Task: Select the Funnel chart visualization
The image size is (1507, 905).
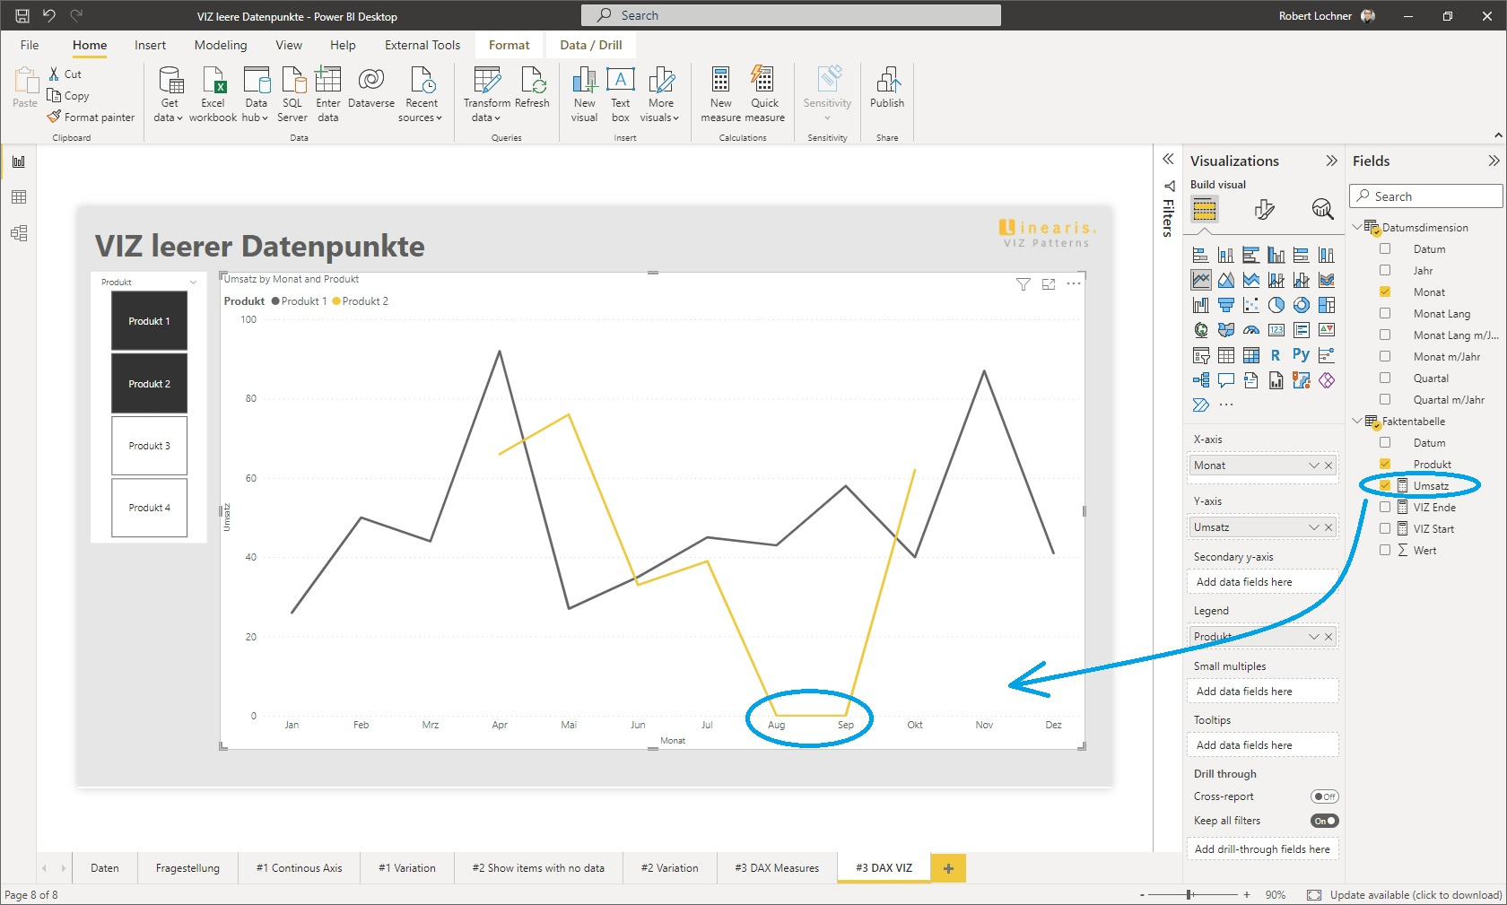Action: [x=1226, y=305]
